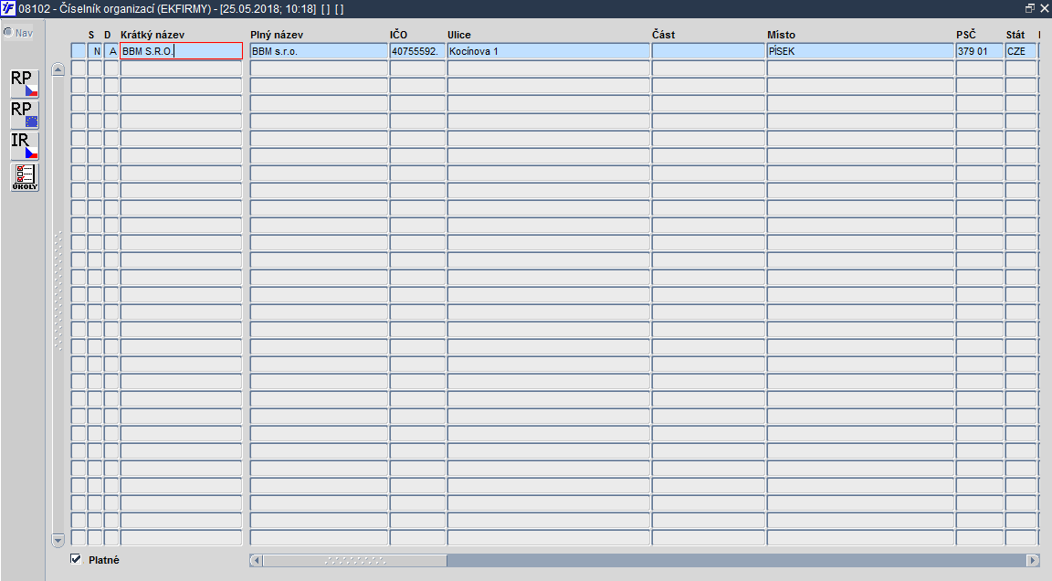1052x581 pixels.
Task: Click the Místo field PÍSEK
Action: pos(860,51)
